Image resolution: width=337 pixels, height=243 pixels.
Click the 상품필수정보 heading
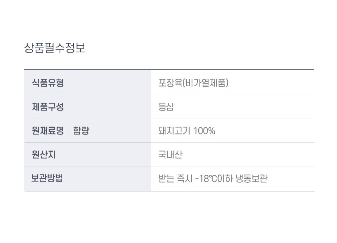point(54,48)
